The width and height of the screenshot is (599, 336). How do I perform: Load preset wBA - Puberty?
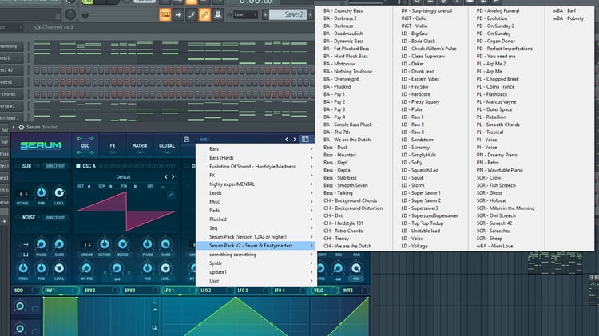[568, 18]
